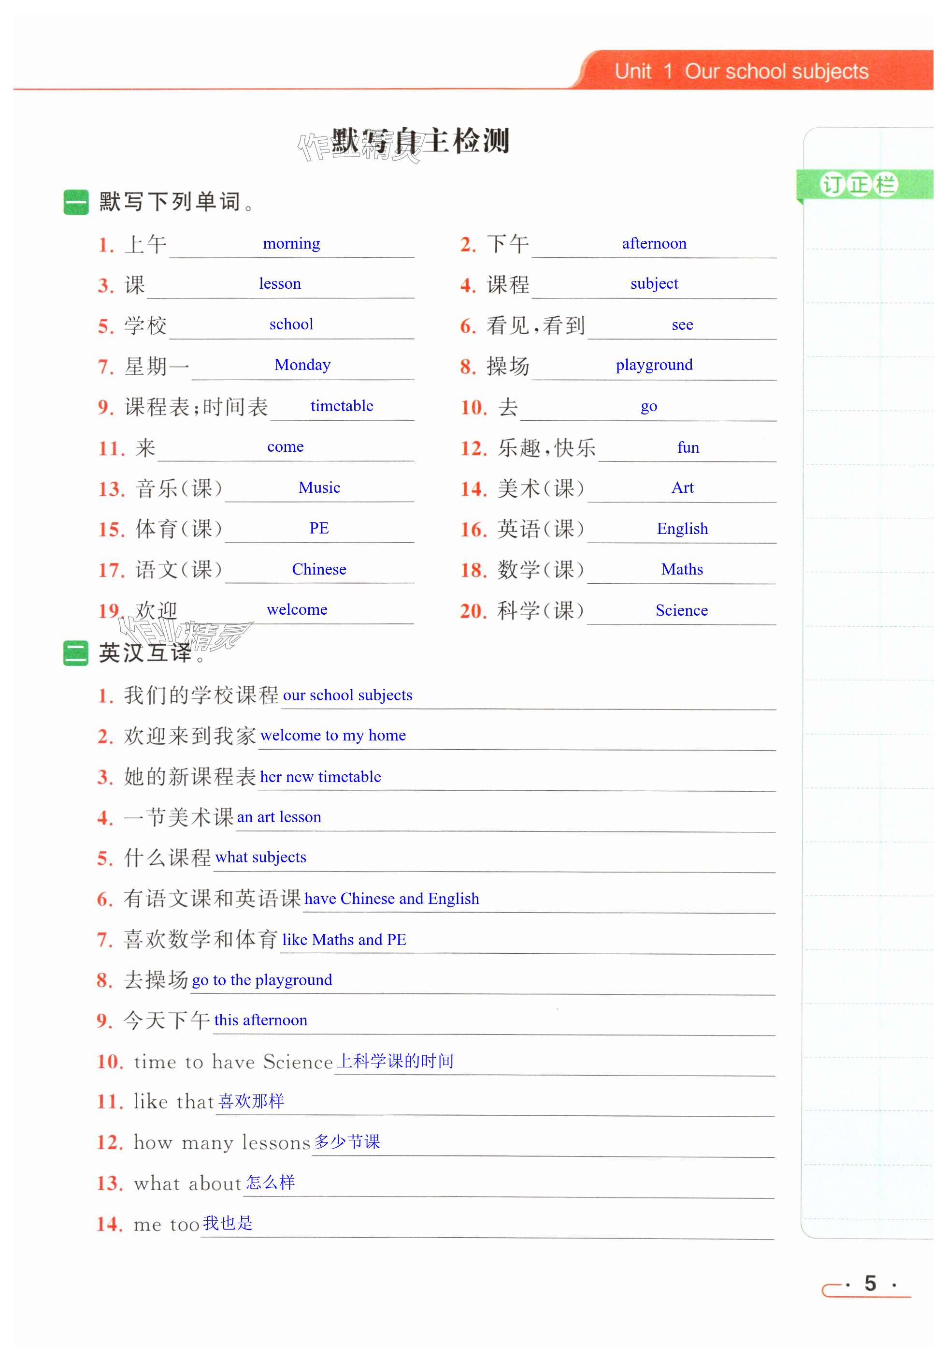947x1360 pixels.
Task: Click the answer 'afternoon' on blank 2
Action: point(654,243)
